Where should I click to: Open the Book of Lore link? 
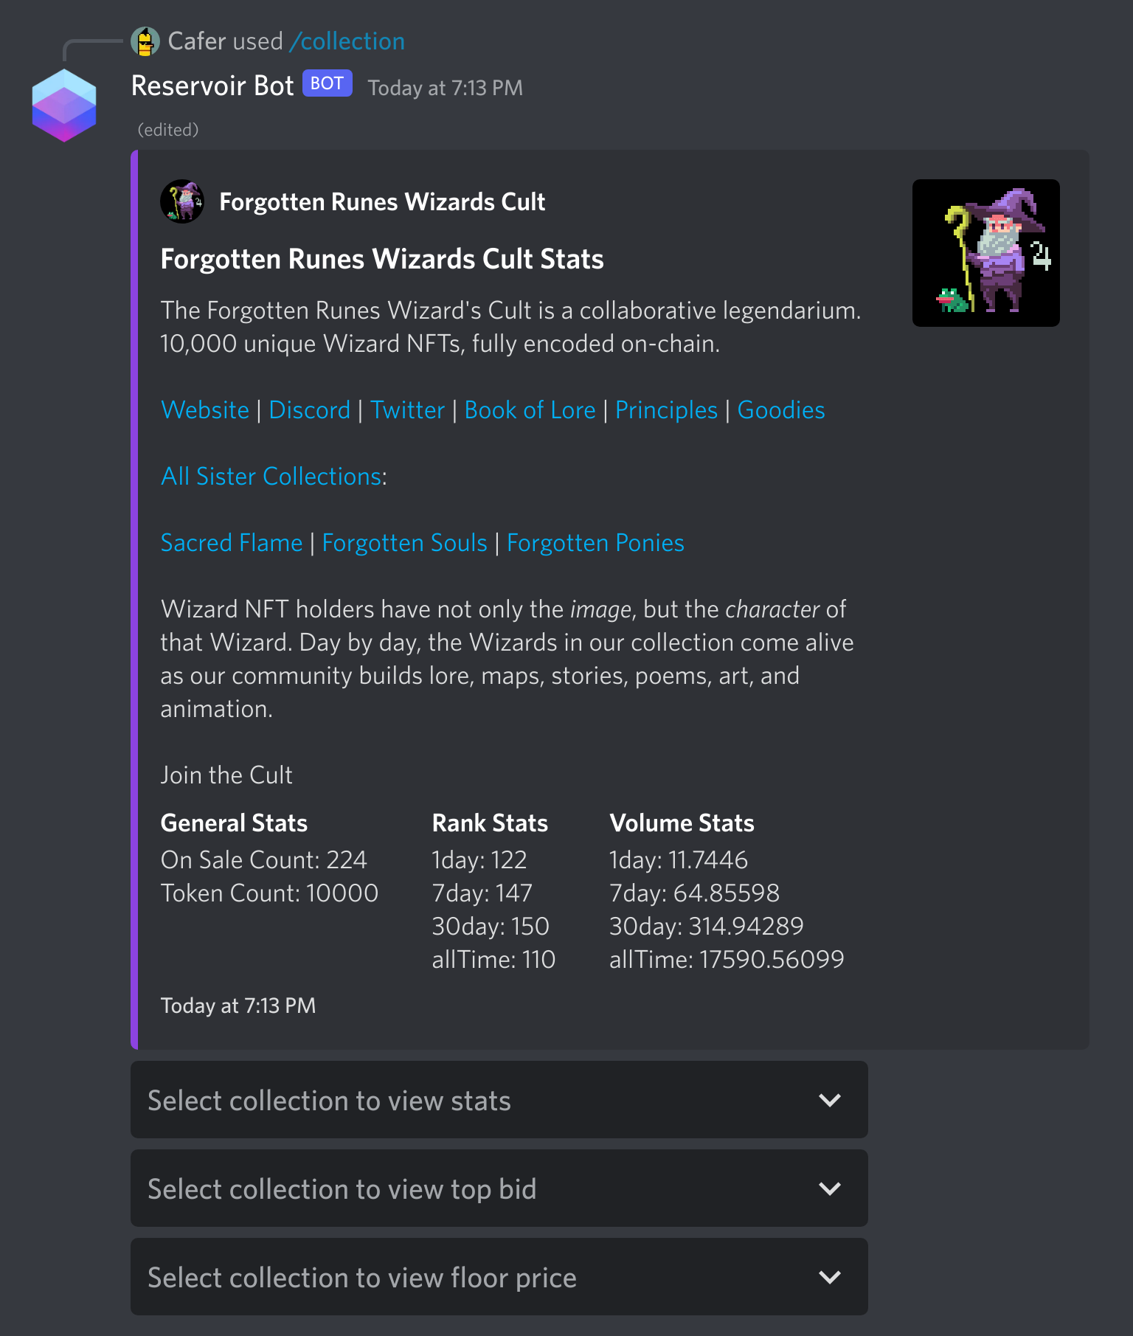click(x=530, y=410)
